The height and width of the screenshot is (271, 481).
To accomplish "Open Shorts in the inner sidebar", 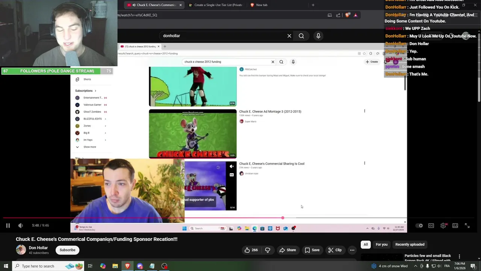I will click(x=87, y=79).
